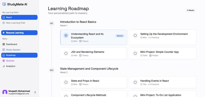Viewport: 205px width, 97px height.
Task: Open State and Props in React lesson
Action: 94,82
